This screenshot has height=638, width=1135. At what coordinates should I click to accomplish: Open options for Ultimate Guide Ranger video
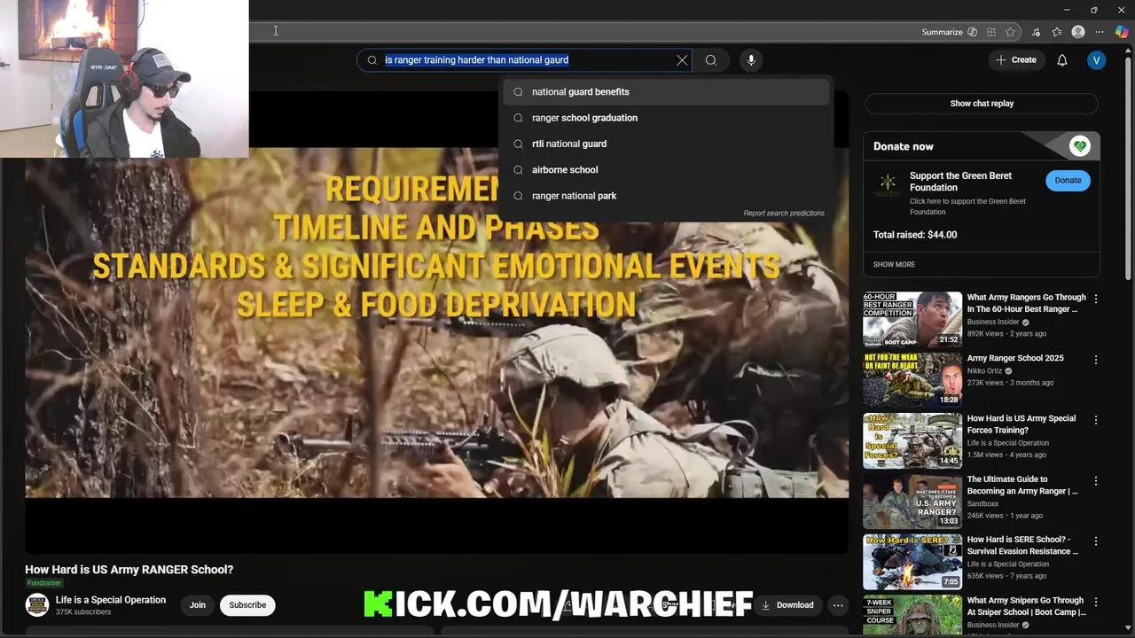(x=1096, y=481)
